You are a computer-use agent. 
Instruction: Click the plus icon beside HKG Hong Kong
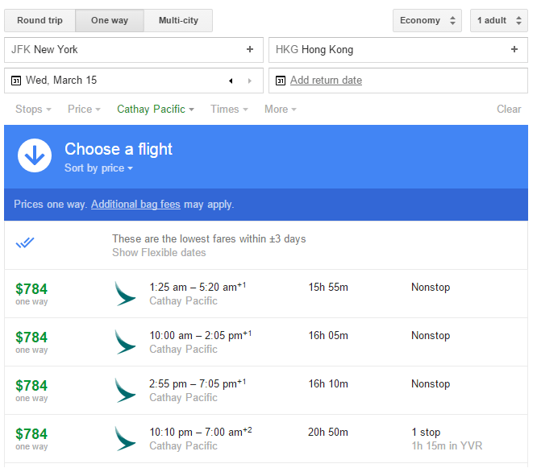(x=514, y=50)
